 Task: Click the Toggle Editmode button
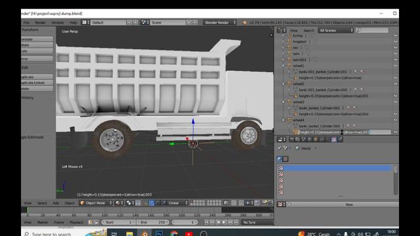tap(33, 137)
